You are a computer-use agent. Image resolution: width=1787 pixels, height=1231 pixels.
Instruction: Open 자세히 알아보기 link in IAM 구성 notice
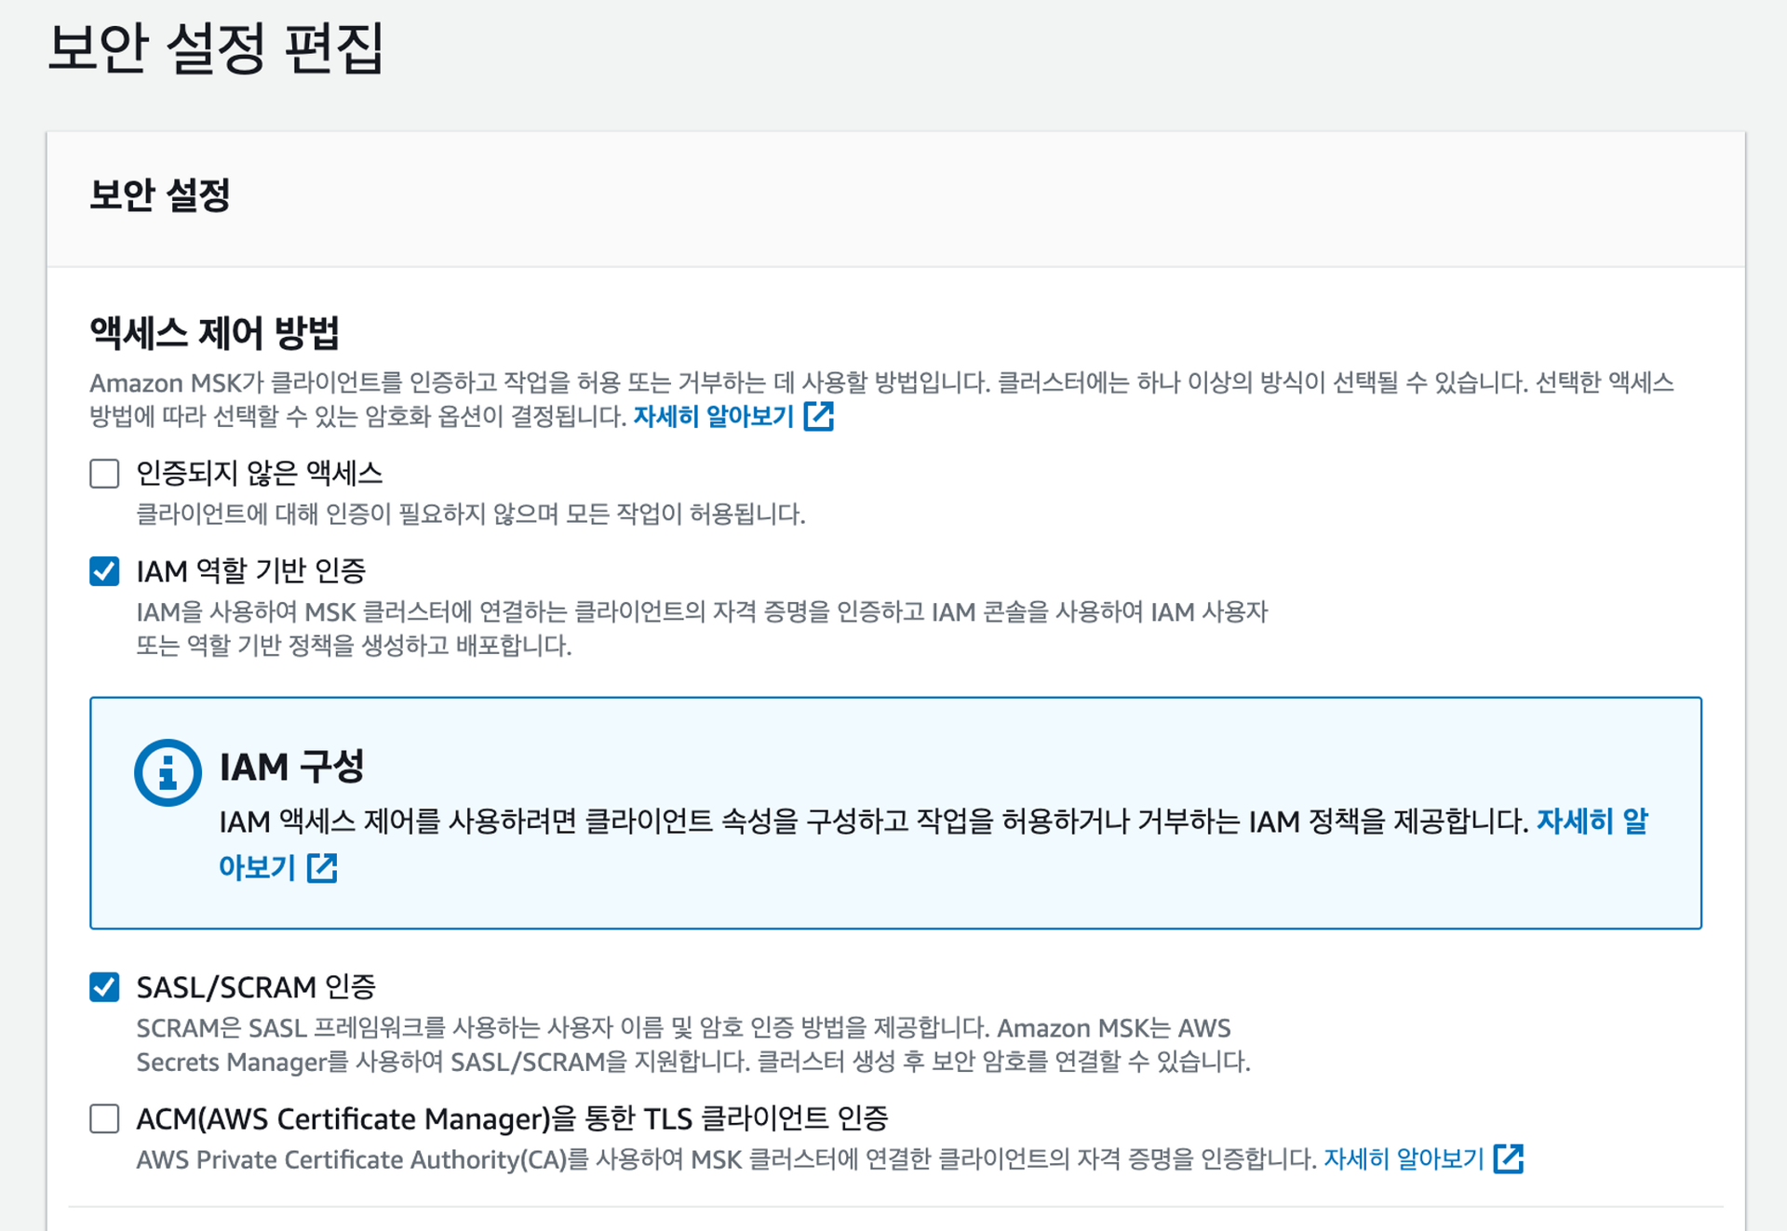pyautogui.click(x=1591, y=822)
